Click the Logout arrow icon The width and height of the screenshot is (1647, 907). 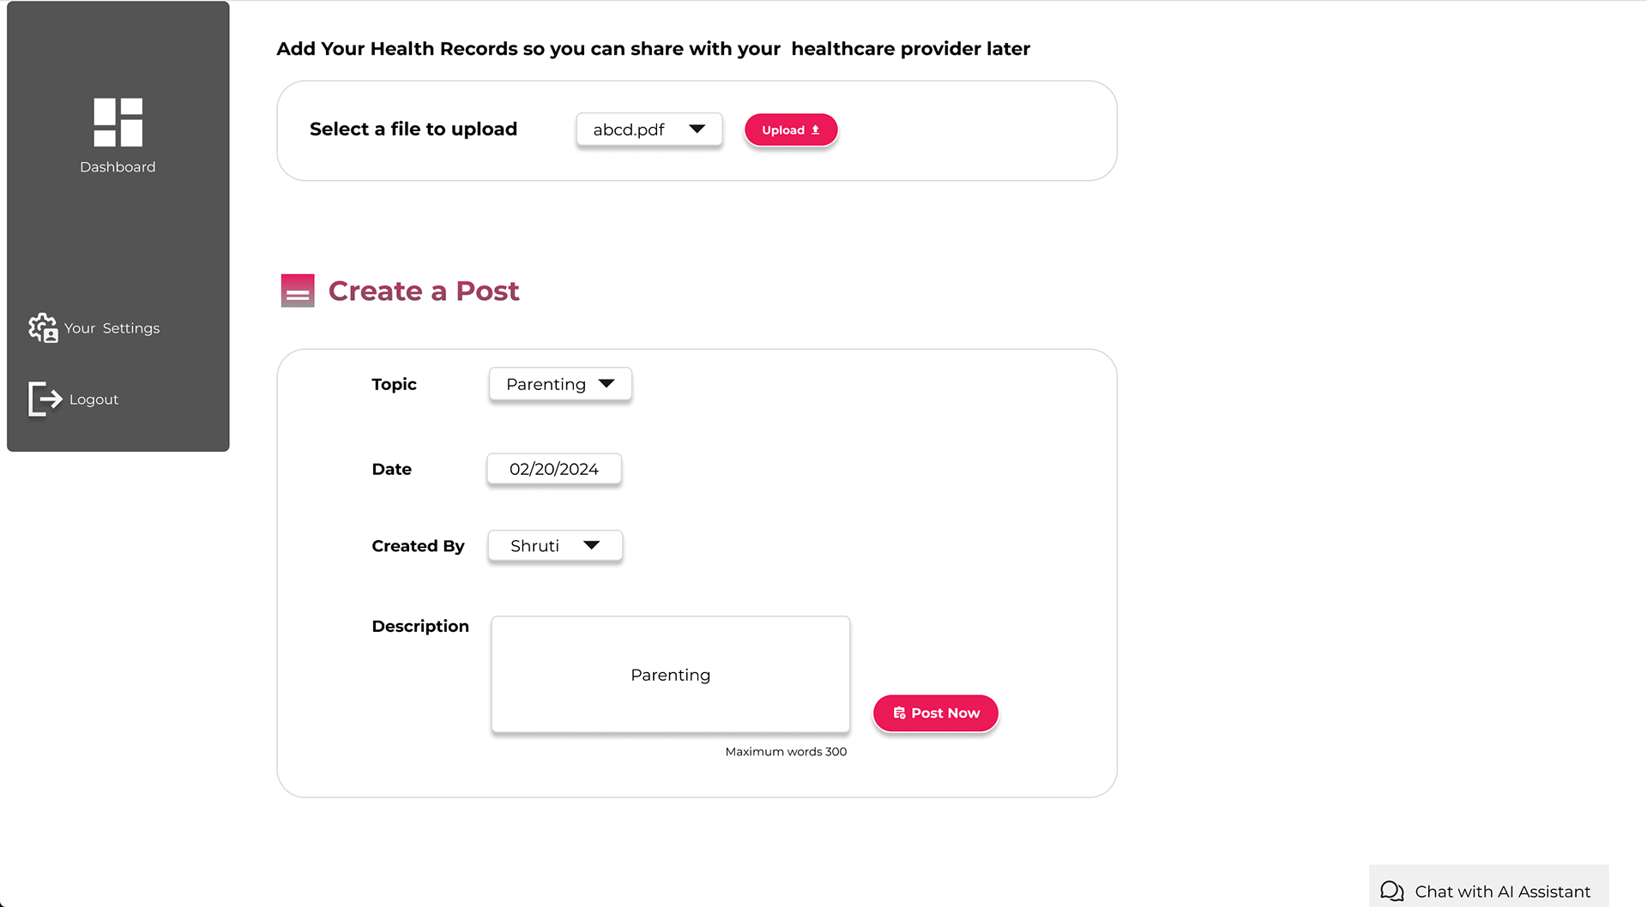pyautogui.click(x=45, y=399)
